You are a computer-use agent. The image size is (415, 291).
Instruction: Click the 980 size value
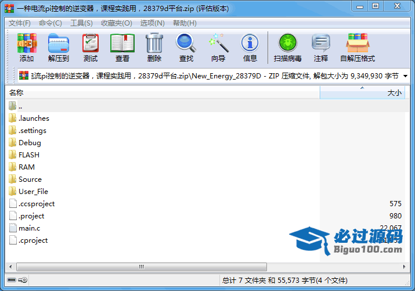(395, 216)
